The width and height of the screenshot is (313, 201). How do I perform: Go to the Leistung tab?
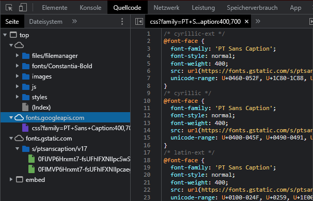point(204,8)
